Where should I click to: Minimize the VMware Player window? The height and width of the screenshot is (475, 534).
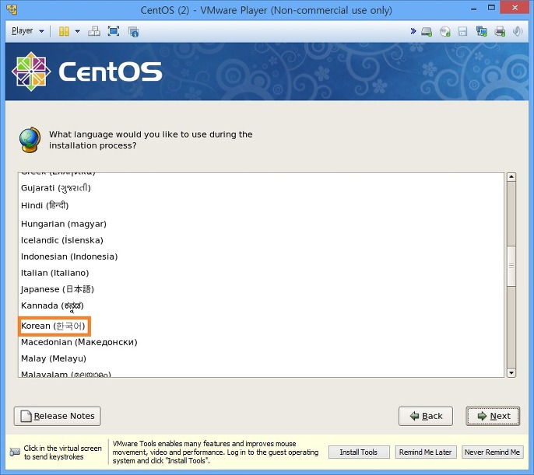(473, 9)
